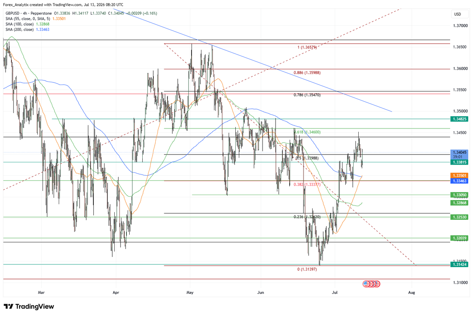473x316 pixels.
Task: Select the Fibonacci 0 (1.31397) level label
Action: pyautogui.click(x=307, y=269)
